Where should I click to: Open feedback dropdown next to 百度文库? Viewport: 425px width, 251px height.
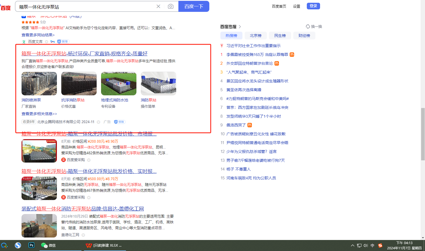pyautogui.click(x=46, y=42)
